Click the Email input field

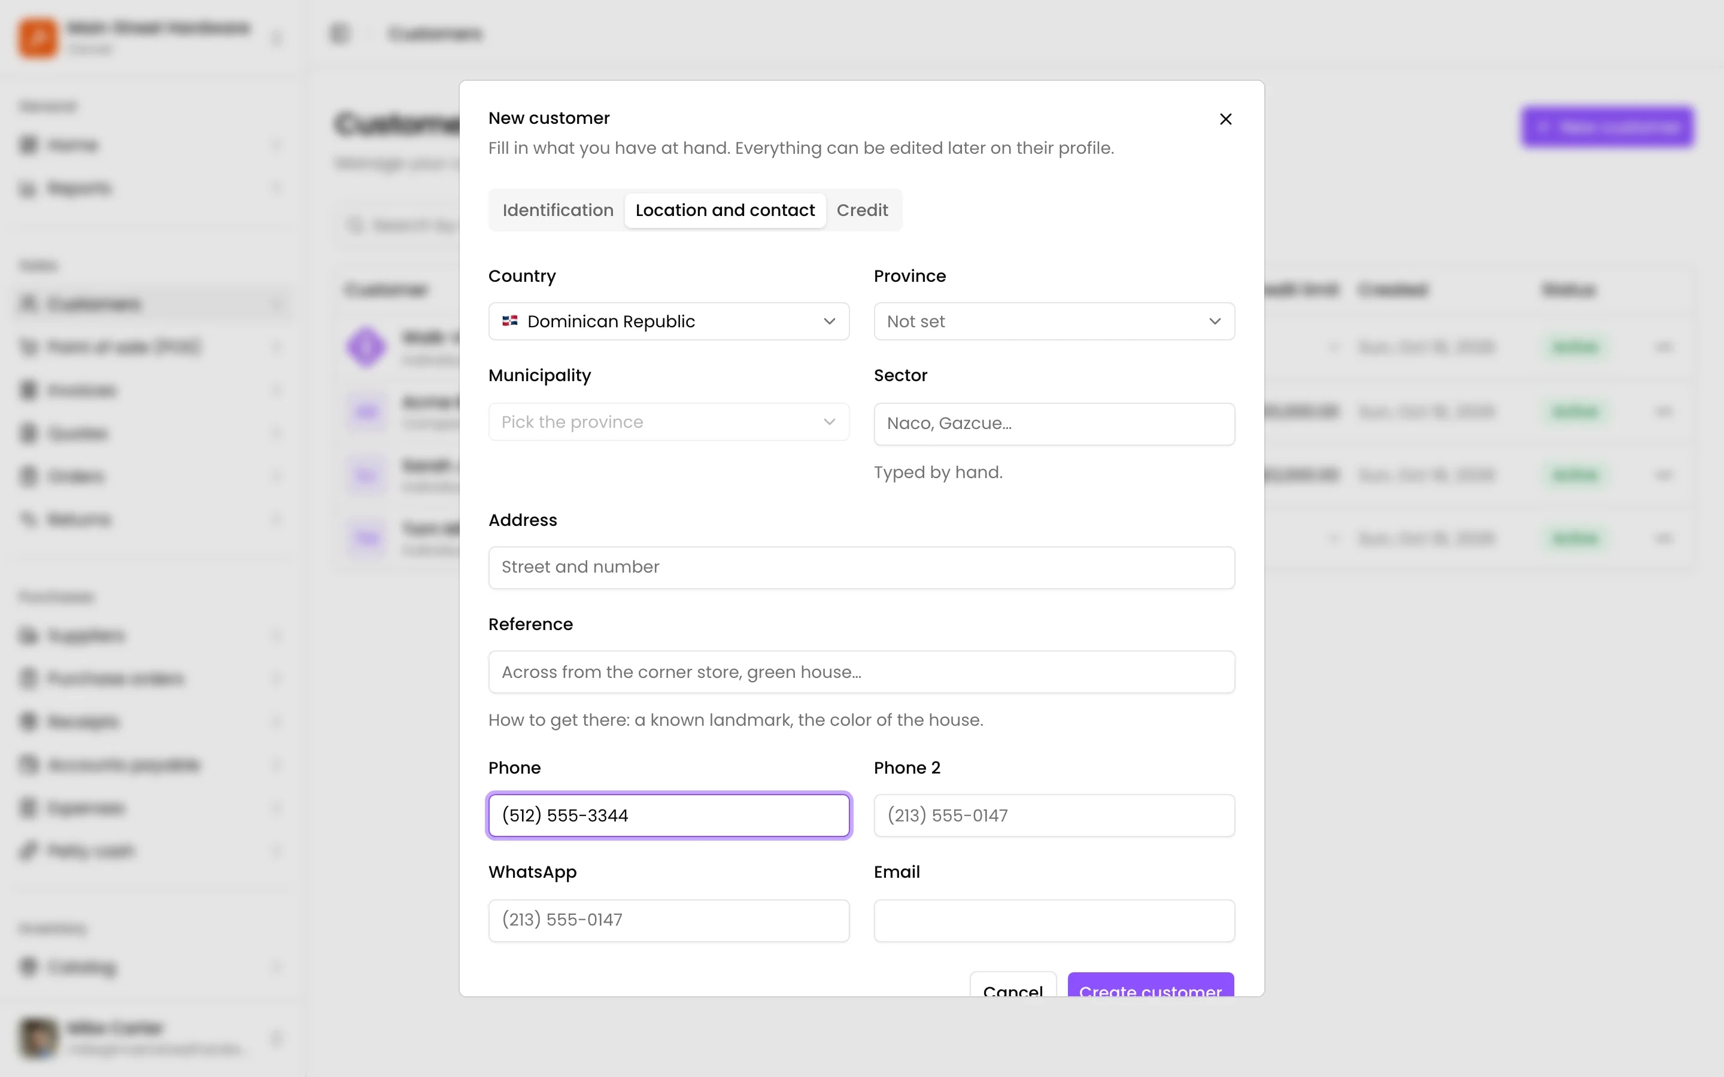click(x=1054, y=920)
